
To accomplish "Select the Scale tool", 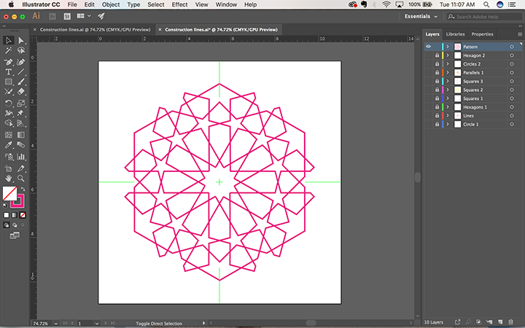I will 20,103.
